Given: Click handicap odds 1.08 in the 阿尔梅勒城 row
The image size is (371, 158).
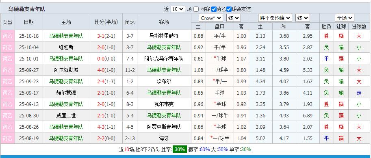Looking at the screenshot, I should [x=199, y=70].
